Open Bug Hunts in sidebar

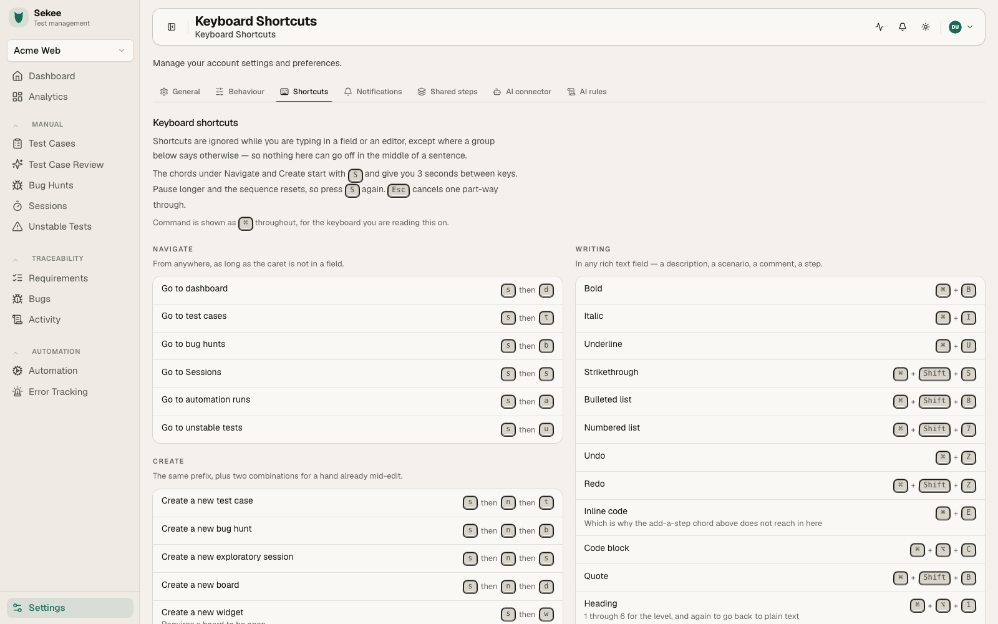(x=70, y=185)
